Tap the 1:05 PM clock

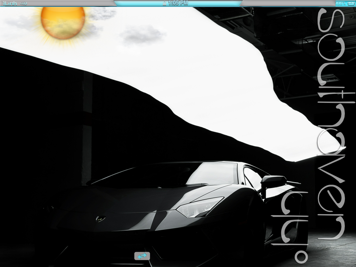point(178,3)
